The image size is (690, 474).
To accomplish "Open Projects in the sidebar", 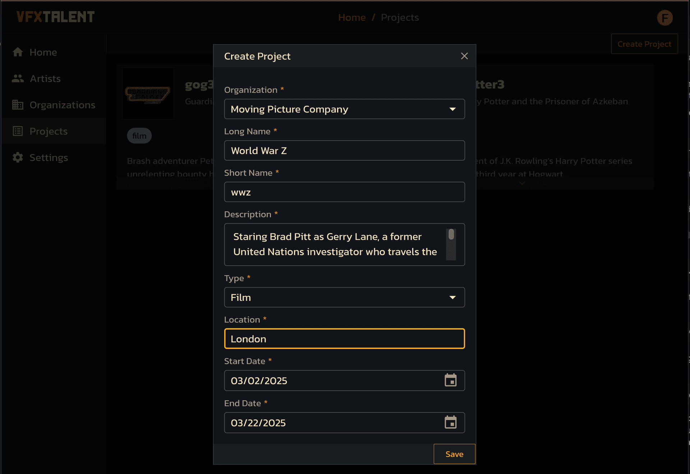I will 53,131.
